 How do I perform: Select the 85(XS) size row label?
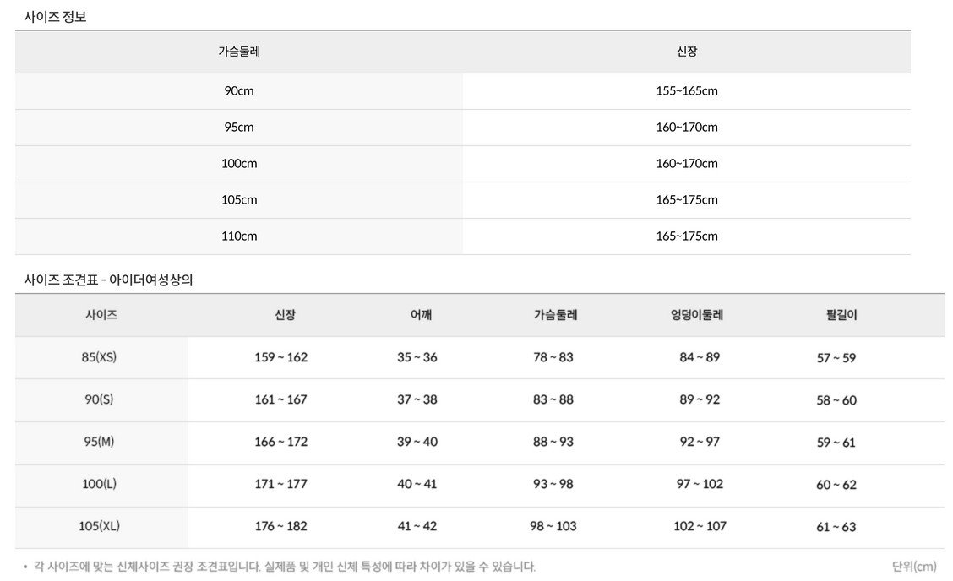[x=100, y=356]
